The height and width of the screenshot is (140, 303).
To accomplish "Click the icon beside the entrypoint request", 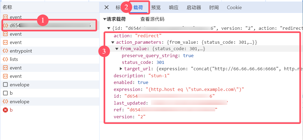I will click(5, 51).
